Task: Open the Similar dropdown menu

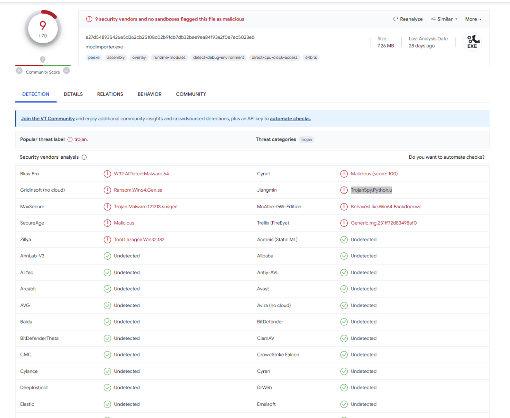Action: click(444, 19)
